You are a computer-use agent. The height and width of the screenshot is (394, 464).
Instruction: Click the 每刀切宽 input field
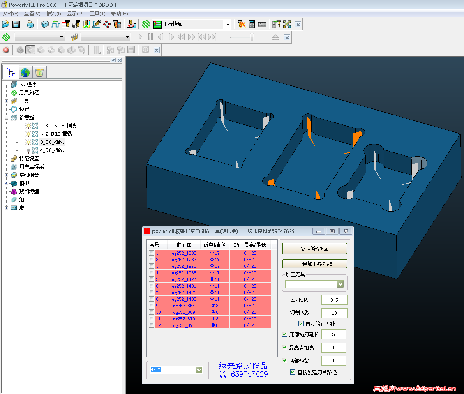coord(335,300)
